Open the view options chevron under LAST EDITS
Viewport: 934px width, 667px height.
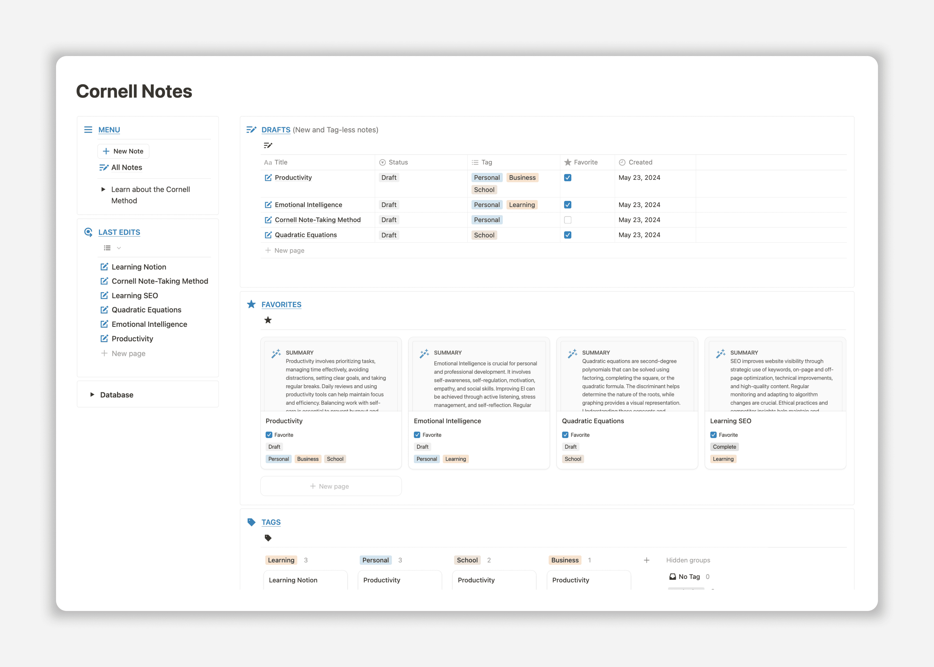click(118, 248)
